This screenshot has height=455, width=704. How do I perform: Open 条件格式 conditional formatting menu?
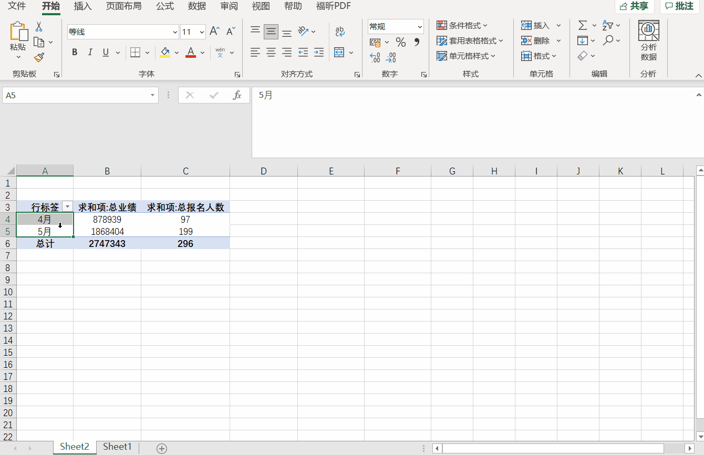click(x=462, y=25)
